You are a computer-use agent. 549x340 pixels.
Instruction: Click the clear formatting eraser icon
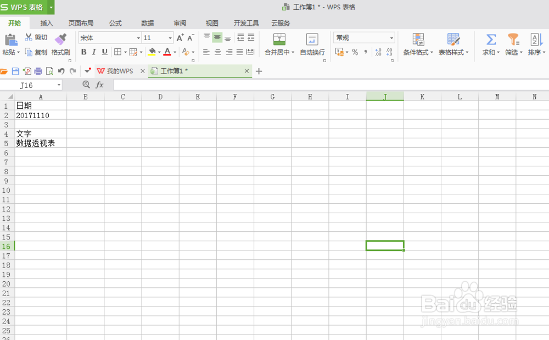(186, 52)
